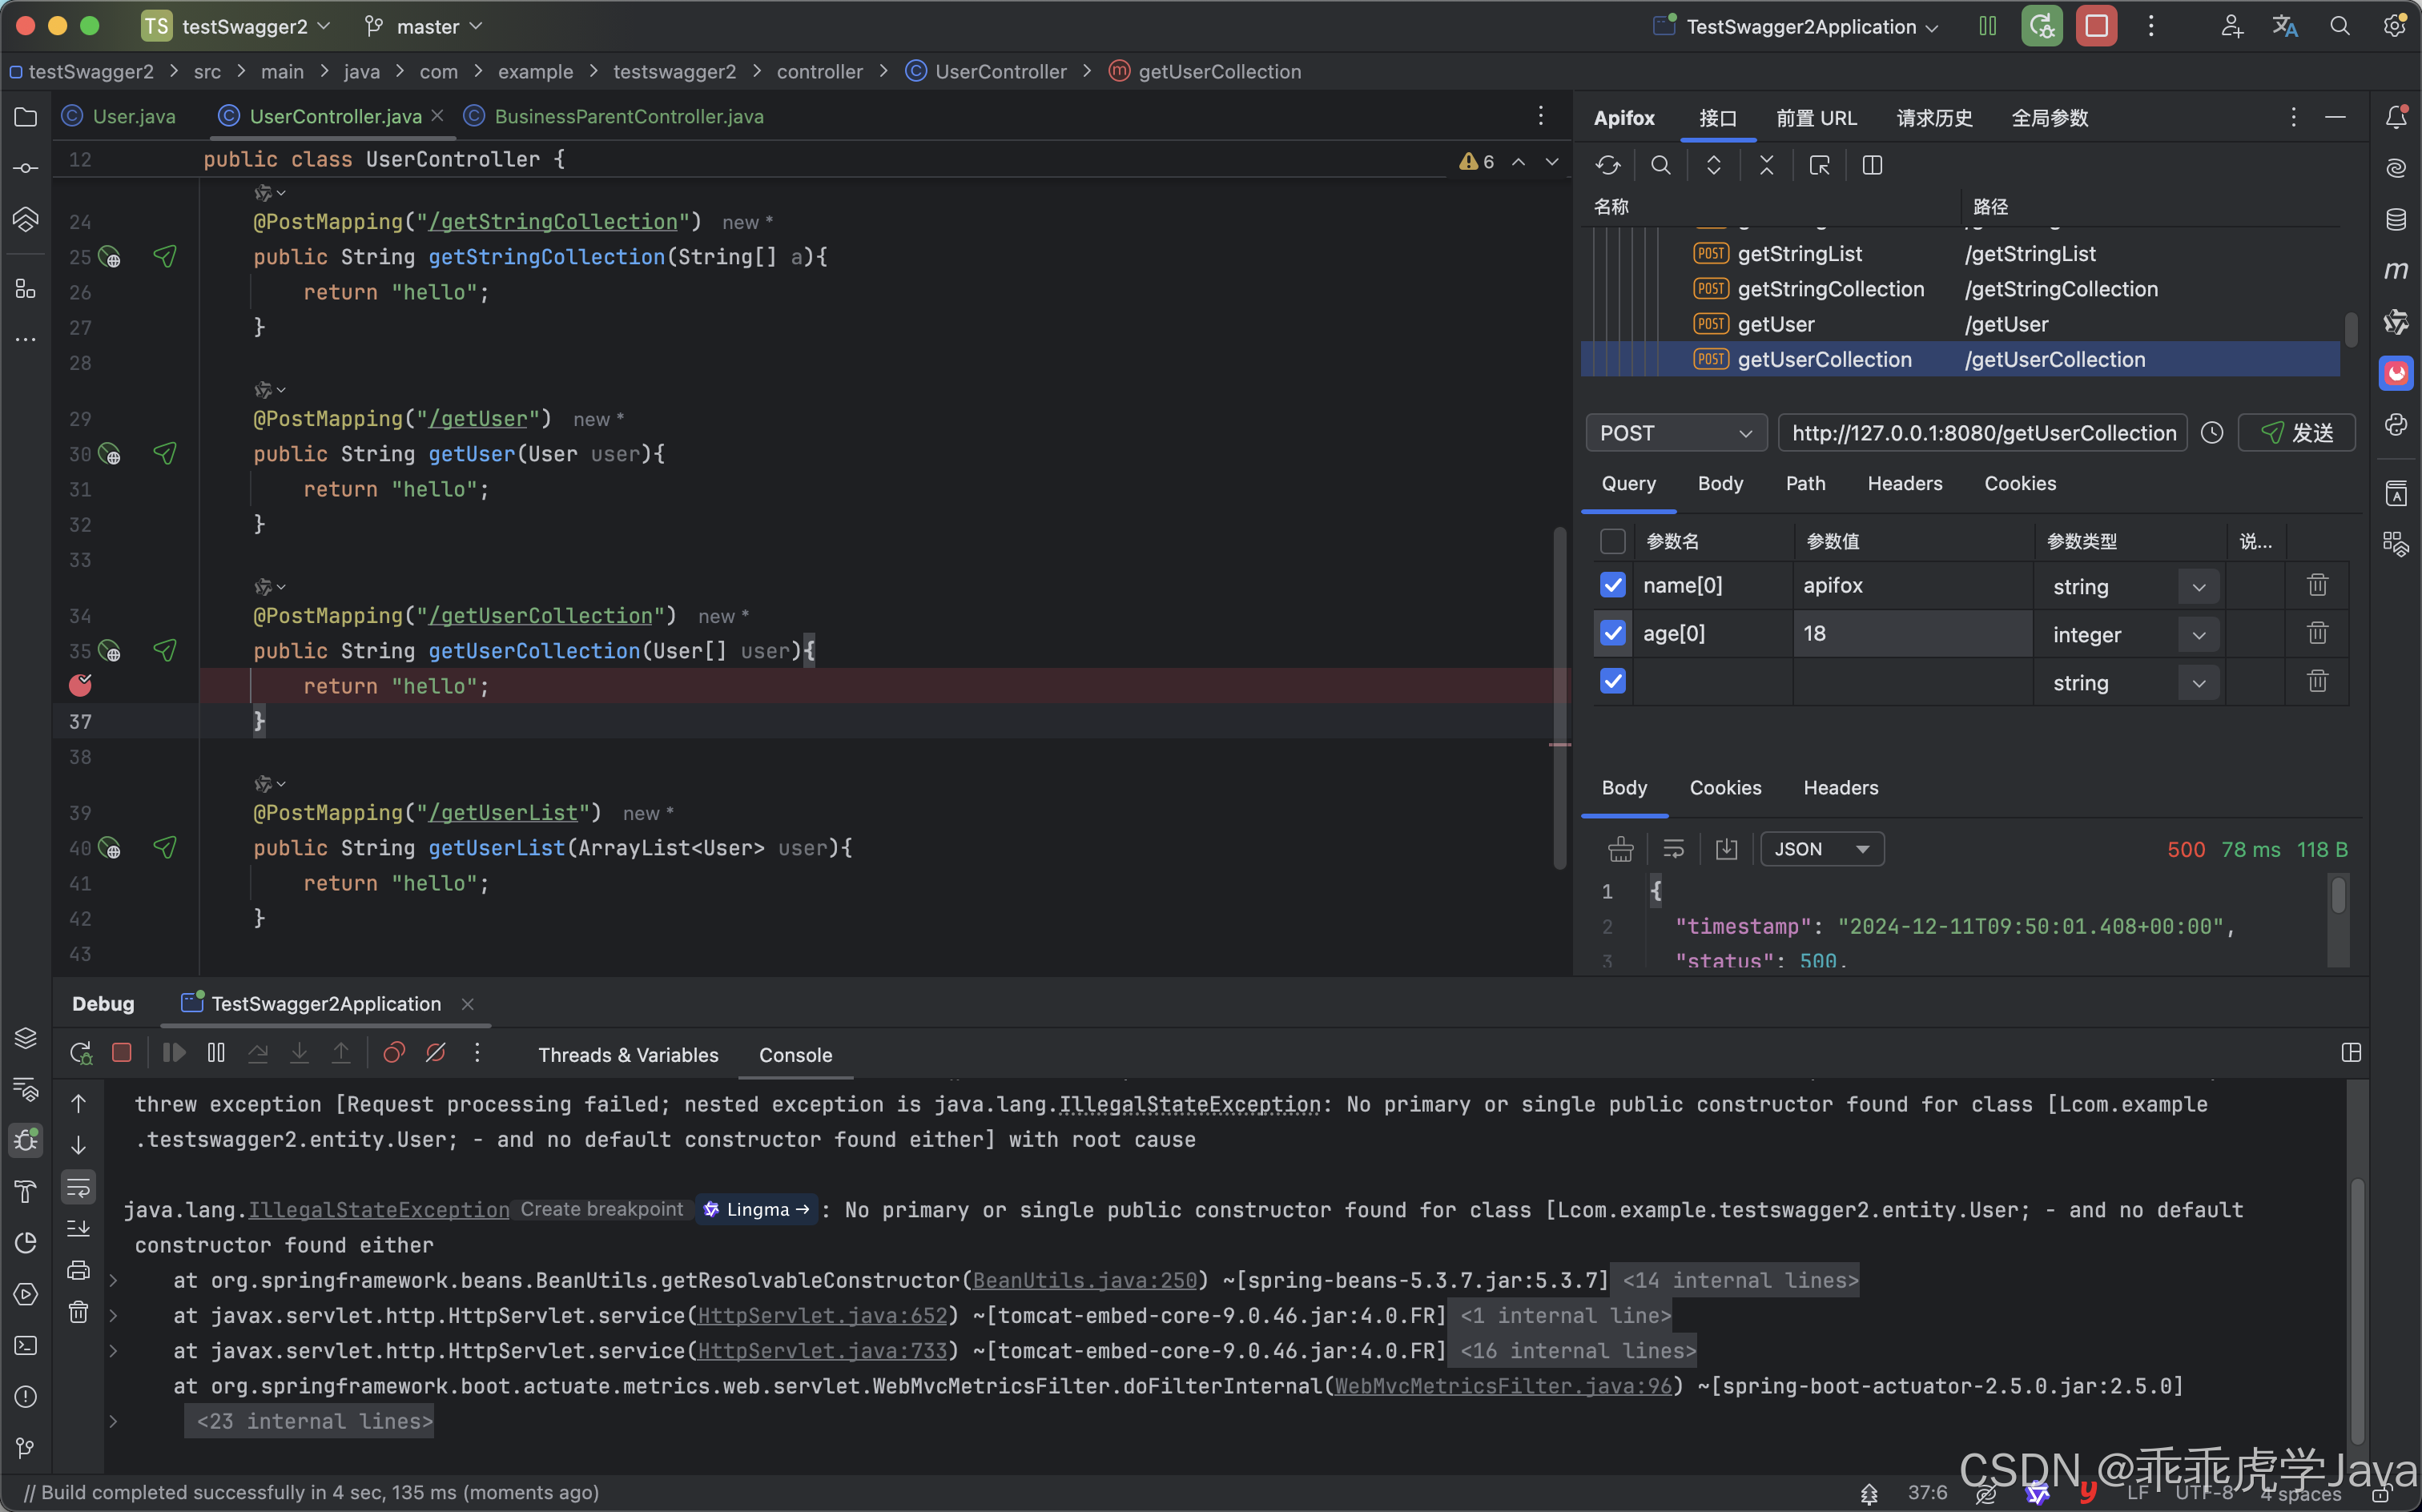The image size is (2422, 1512).
Task: Click the 发送 send button
Action: pyautogui.click(x=2296, y=433)
